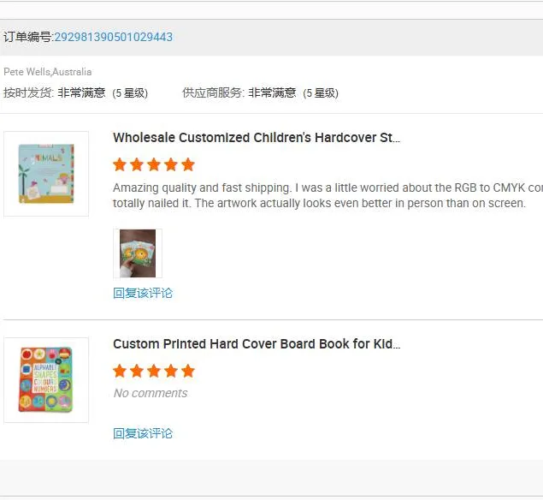
Task: Open Custom Printed Hard Cover Board Book title
Action: [256, 344]
